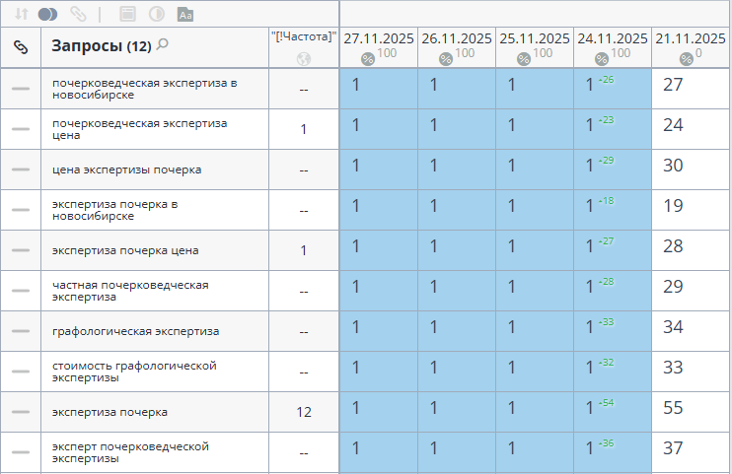This screenshot has width=732, height=474.
Task: Toggle the half-circle contrast icon
Action: (156, 15)
